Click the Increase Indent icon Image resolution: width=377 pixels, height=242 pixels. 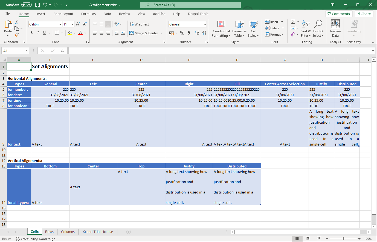(123, 33)
